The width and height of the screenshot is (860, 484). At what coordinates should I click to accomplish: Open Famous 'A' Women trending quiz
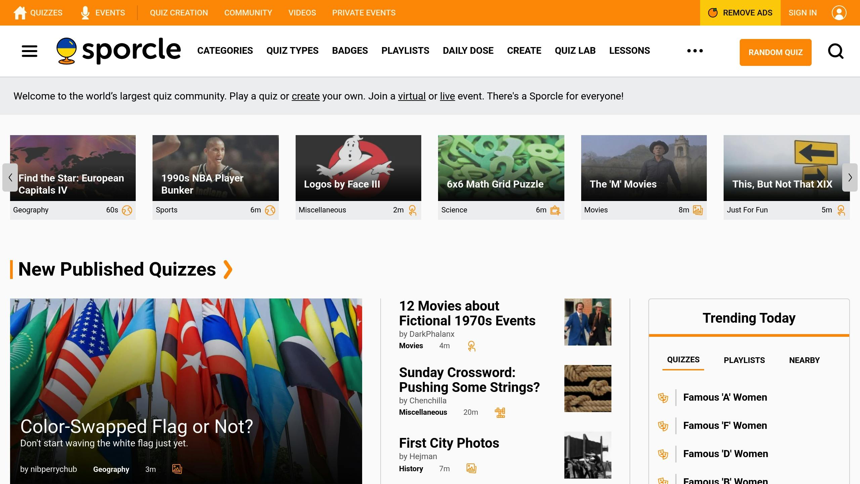(x=725, y=398)
